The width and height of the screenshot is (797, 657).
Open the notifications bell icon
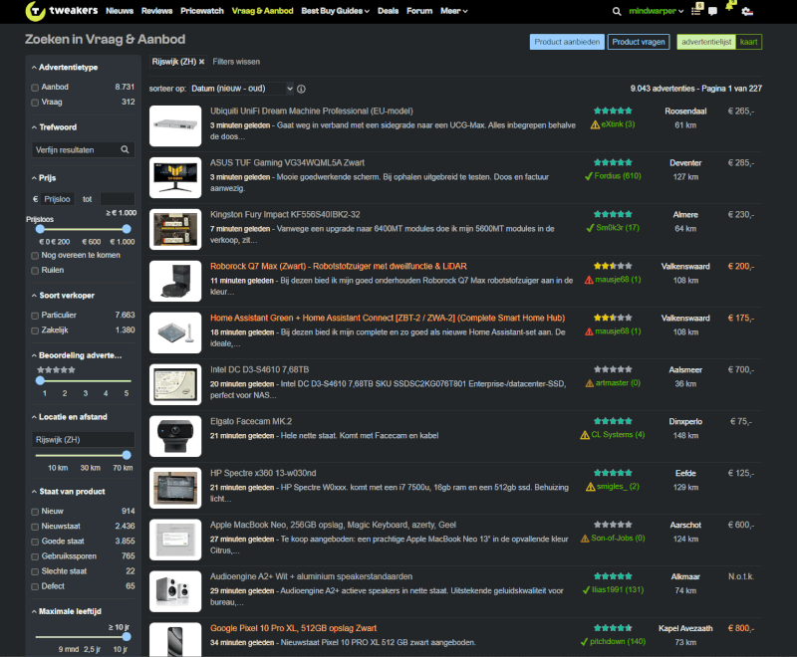coord(730,7)
